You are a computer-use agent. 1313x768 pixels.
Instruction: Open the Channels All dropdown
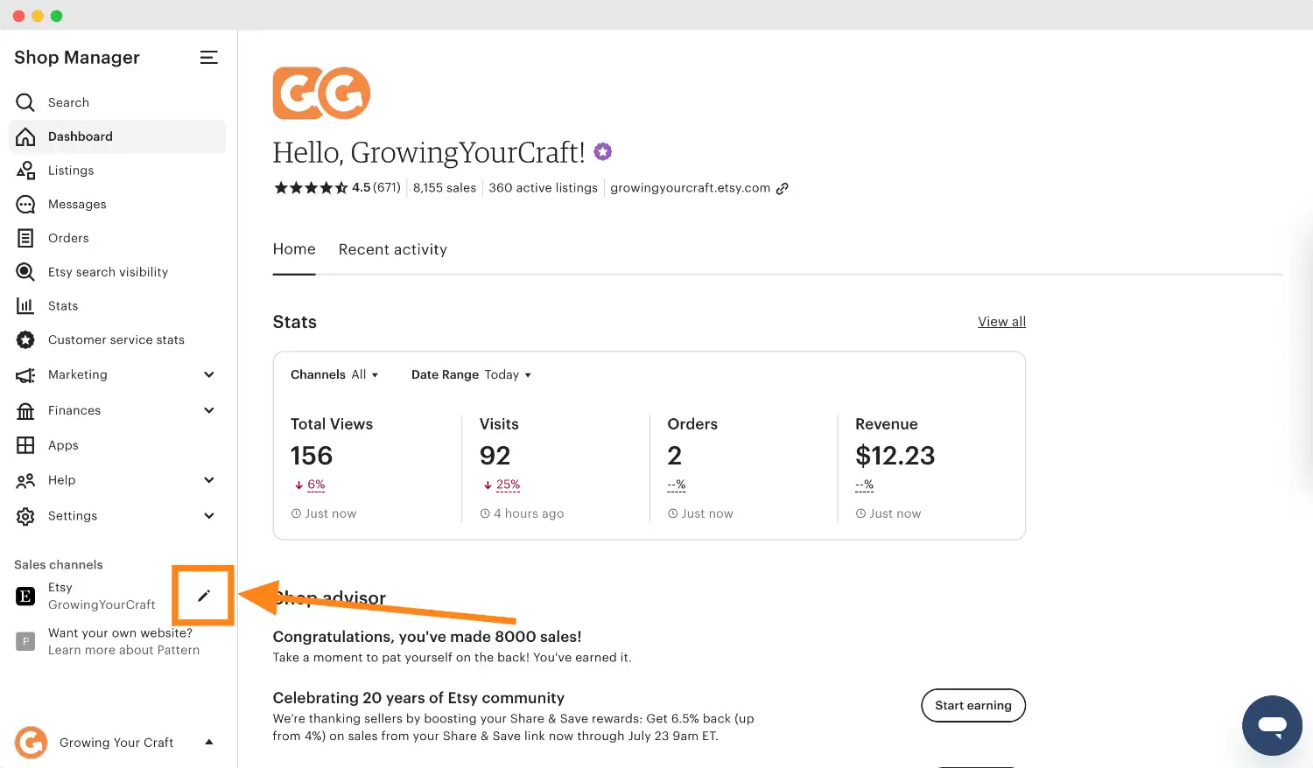(x=334, y=374)
